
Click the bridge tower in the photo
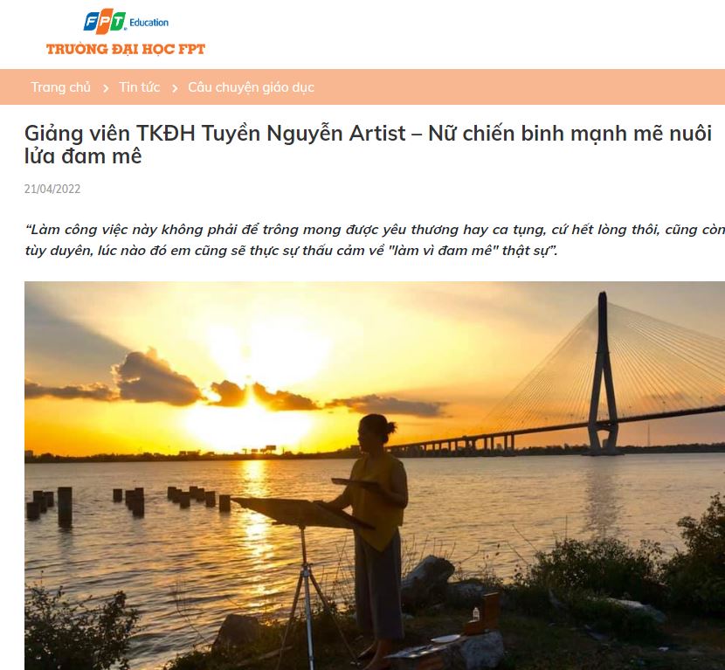click(x=603, y=374)
